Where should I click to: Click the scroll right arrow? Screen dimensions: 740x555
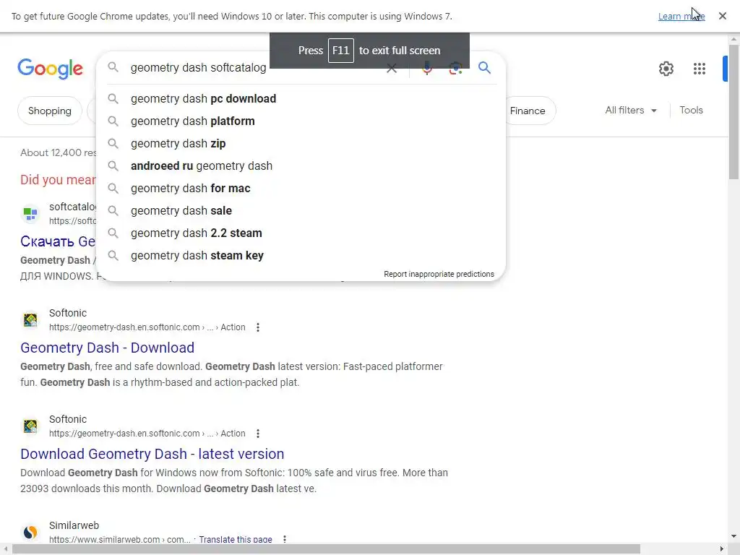(x=722, y=549)
